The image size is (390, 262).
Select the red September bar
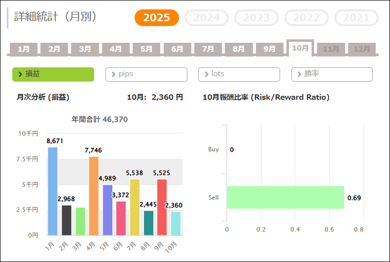(x=162, y=207)
